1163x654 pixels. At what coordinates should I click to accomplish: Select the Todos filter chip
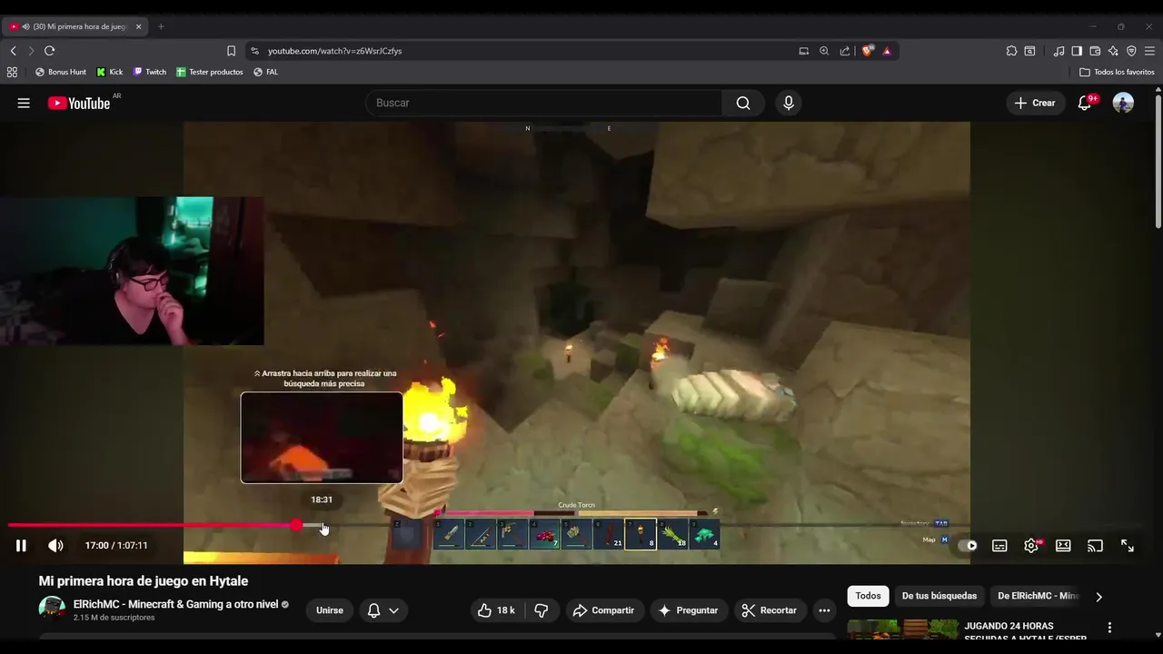(868, 596)
